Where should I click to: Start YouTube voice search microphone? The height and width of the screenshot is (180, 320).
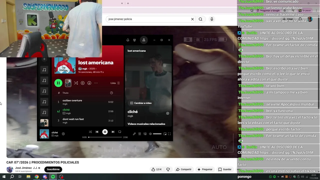click(212, 19)
